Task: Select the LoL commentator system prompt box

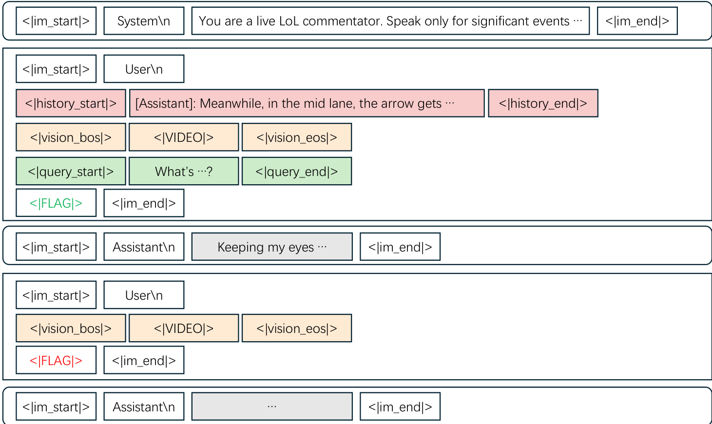Action: pyautogui.click(x=390, y=21)
